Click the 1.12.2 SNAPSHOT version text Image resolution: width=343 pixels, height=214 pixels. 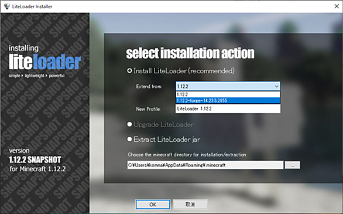click(35, 160)
